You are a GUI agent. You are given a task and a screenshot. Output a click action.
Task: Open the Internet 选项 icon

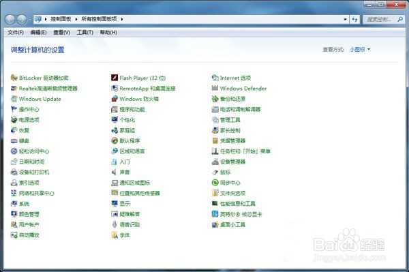coord(215,78)
